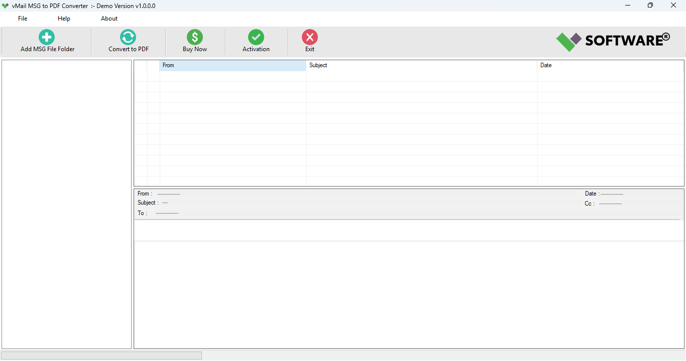Click the vMail icon in the title bar
The image size is (686, 361).
coord(5,6)
